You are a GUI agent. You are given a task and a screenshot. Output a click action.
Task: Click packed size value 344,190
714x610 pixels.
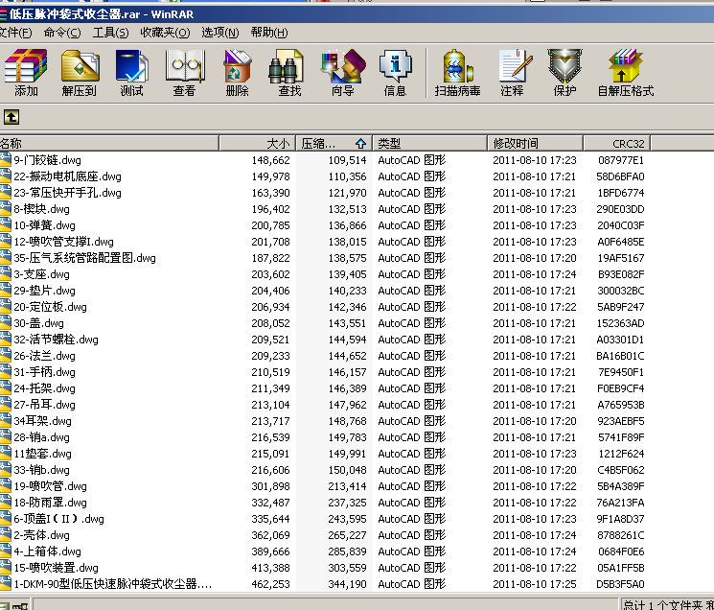point(347,584)
